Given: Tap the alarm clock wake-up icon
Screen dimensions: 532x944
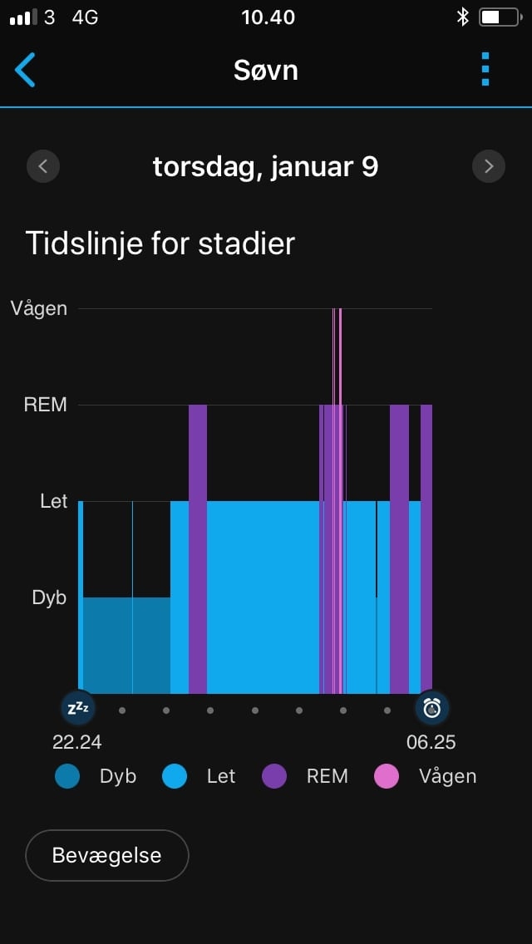Looking at the screenshot, I should [431, 707].
